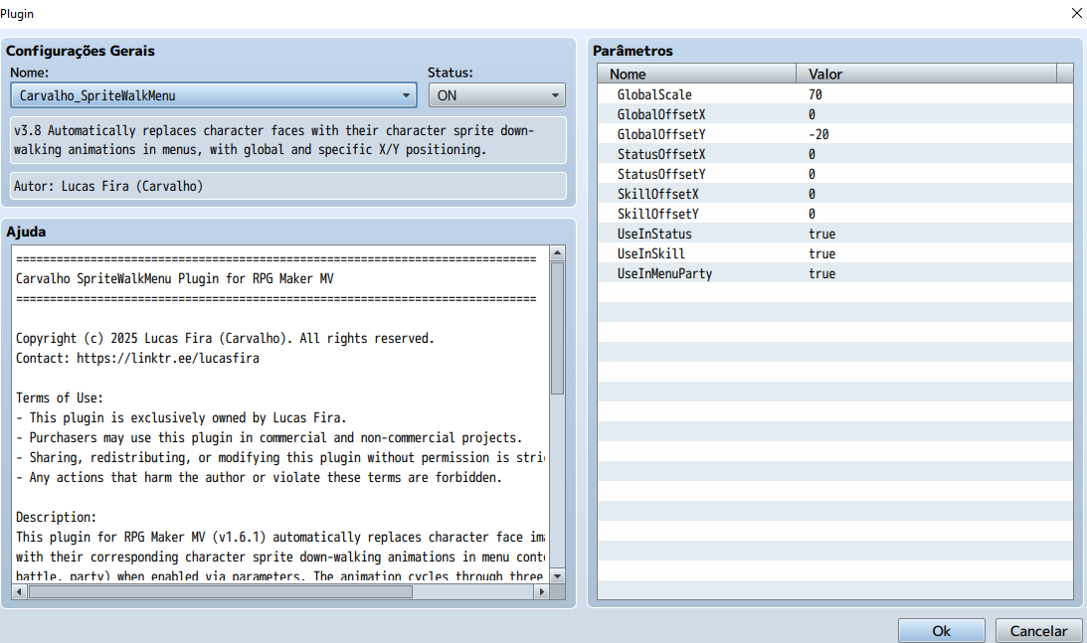Click the Cancelar button
Screen dimensions: 1087x643
tap(1038, 630)
